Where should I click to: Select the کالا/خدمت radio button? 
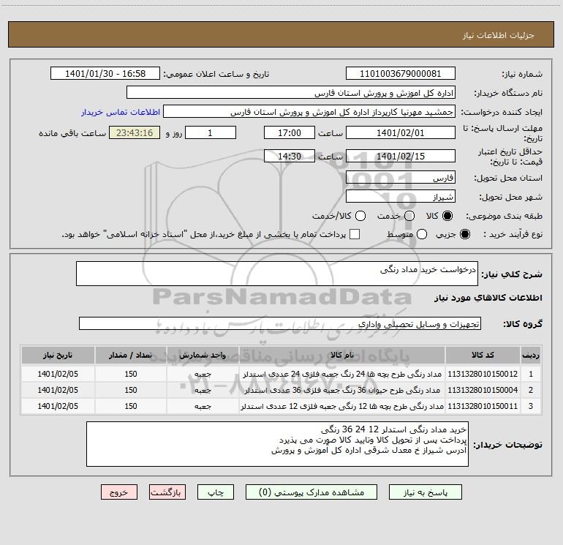[360, 216]
